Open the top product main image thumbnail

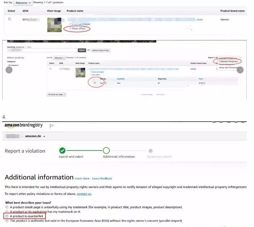(55, 25)
